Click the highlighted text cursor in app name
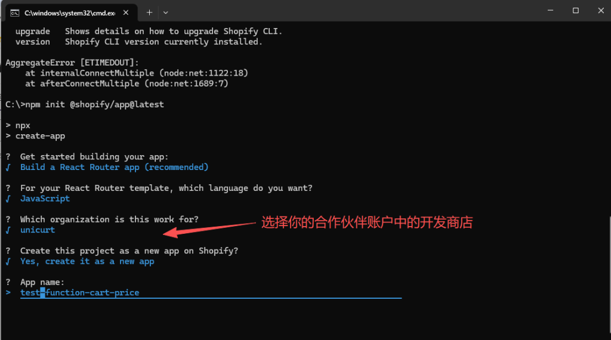Viewport: 611px width, 340px height. (43, 293)
